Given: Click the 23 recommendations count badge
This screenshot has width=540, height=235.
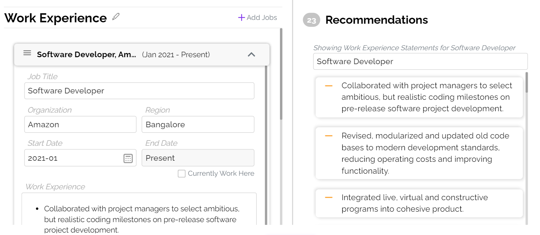Looking at the screenshot, I should 311,20.
